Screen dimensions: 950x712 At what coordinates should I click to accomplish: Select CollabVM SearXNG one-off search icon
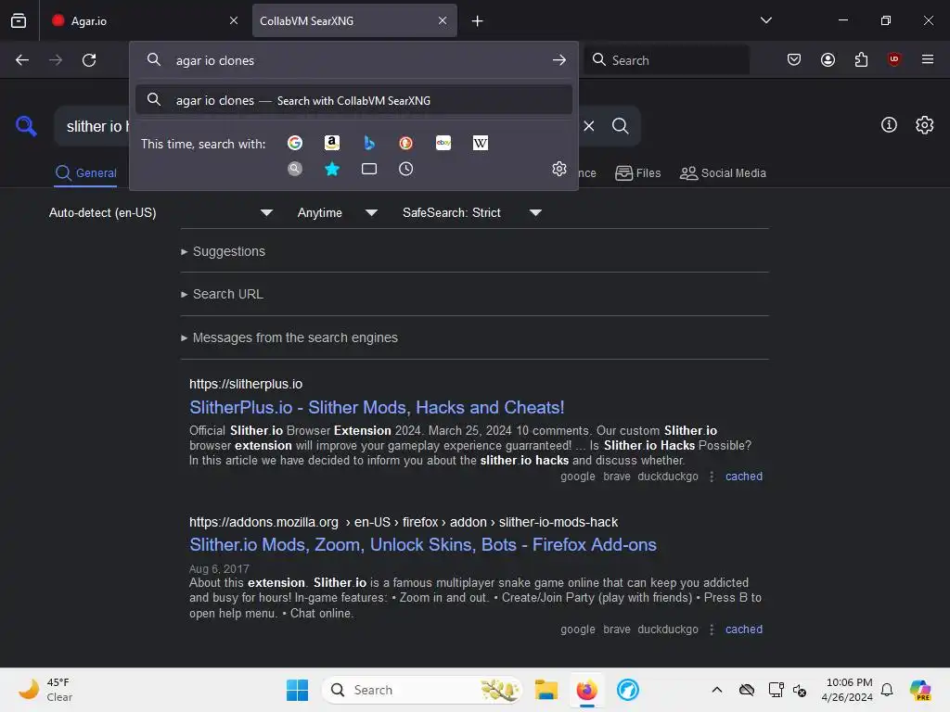coord(295,169)
